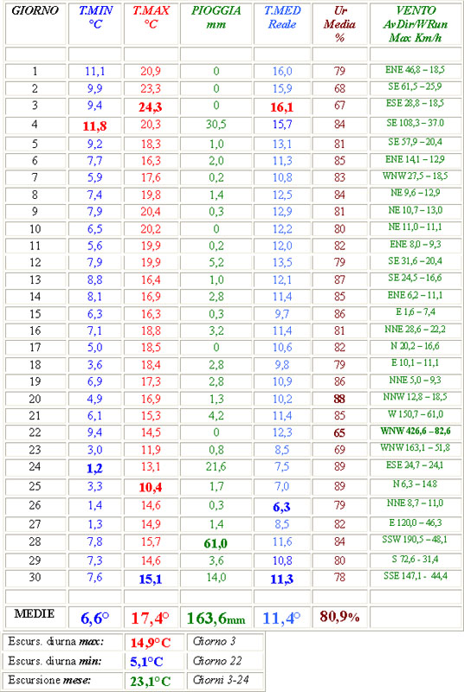This screenshot has width=464, height=692.
Task: Click the VENTO AvDir/WRun header cell
Action: click(x=416, y=24)
